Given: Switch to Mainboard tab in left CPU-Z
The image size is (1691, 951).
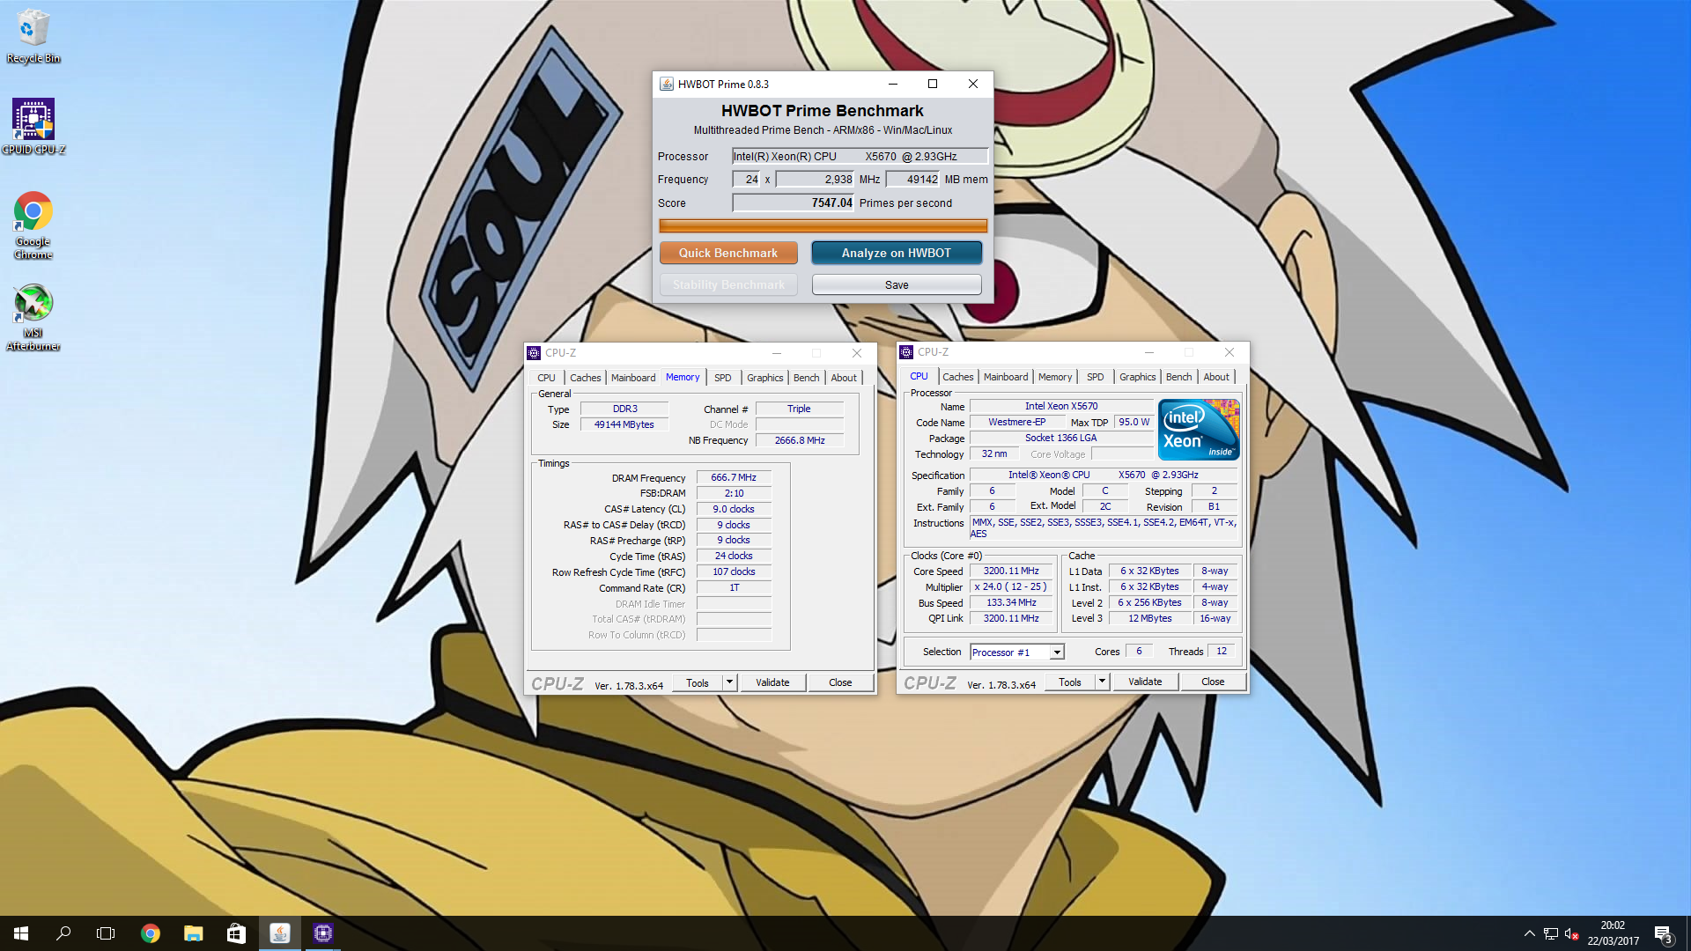Looking at the screenshot, I should pyautogui.click(x=633, y=378).
